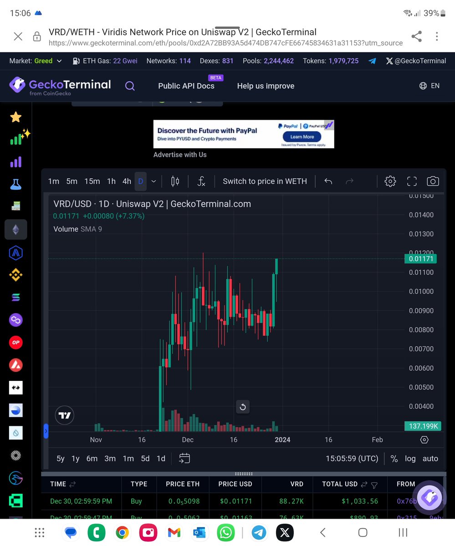Select the Base network icon
Viewport: 455px width, 546px height.
click(16, 410)
